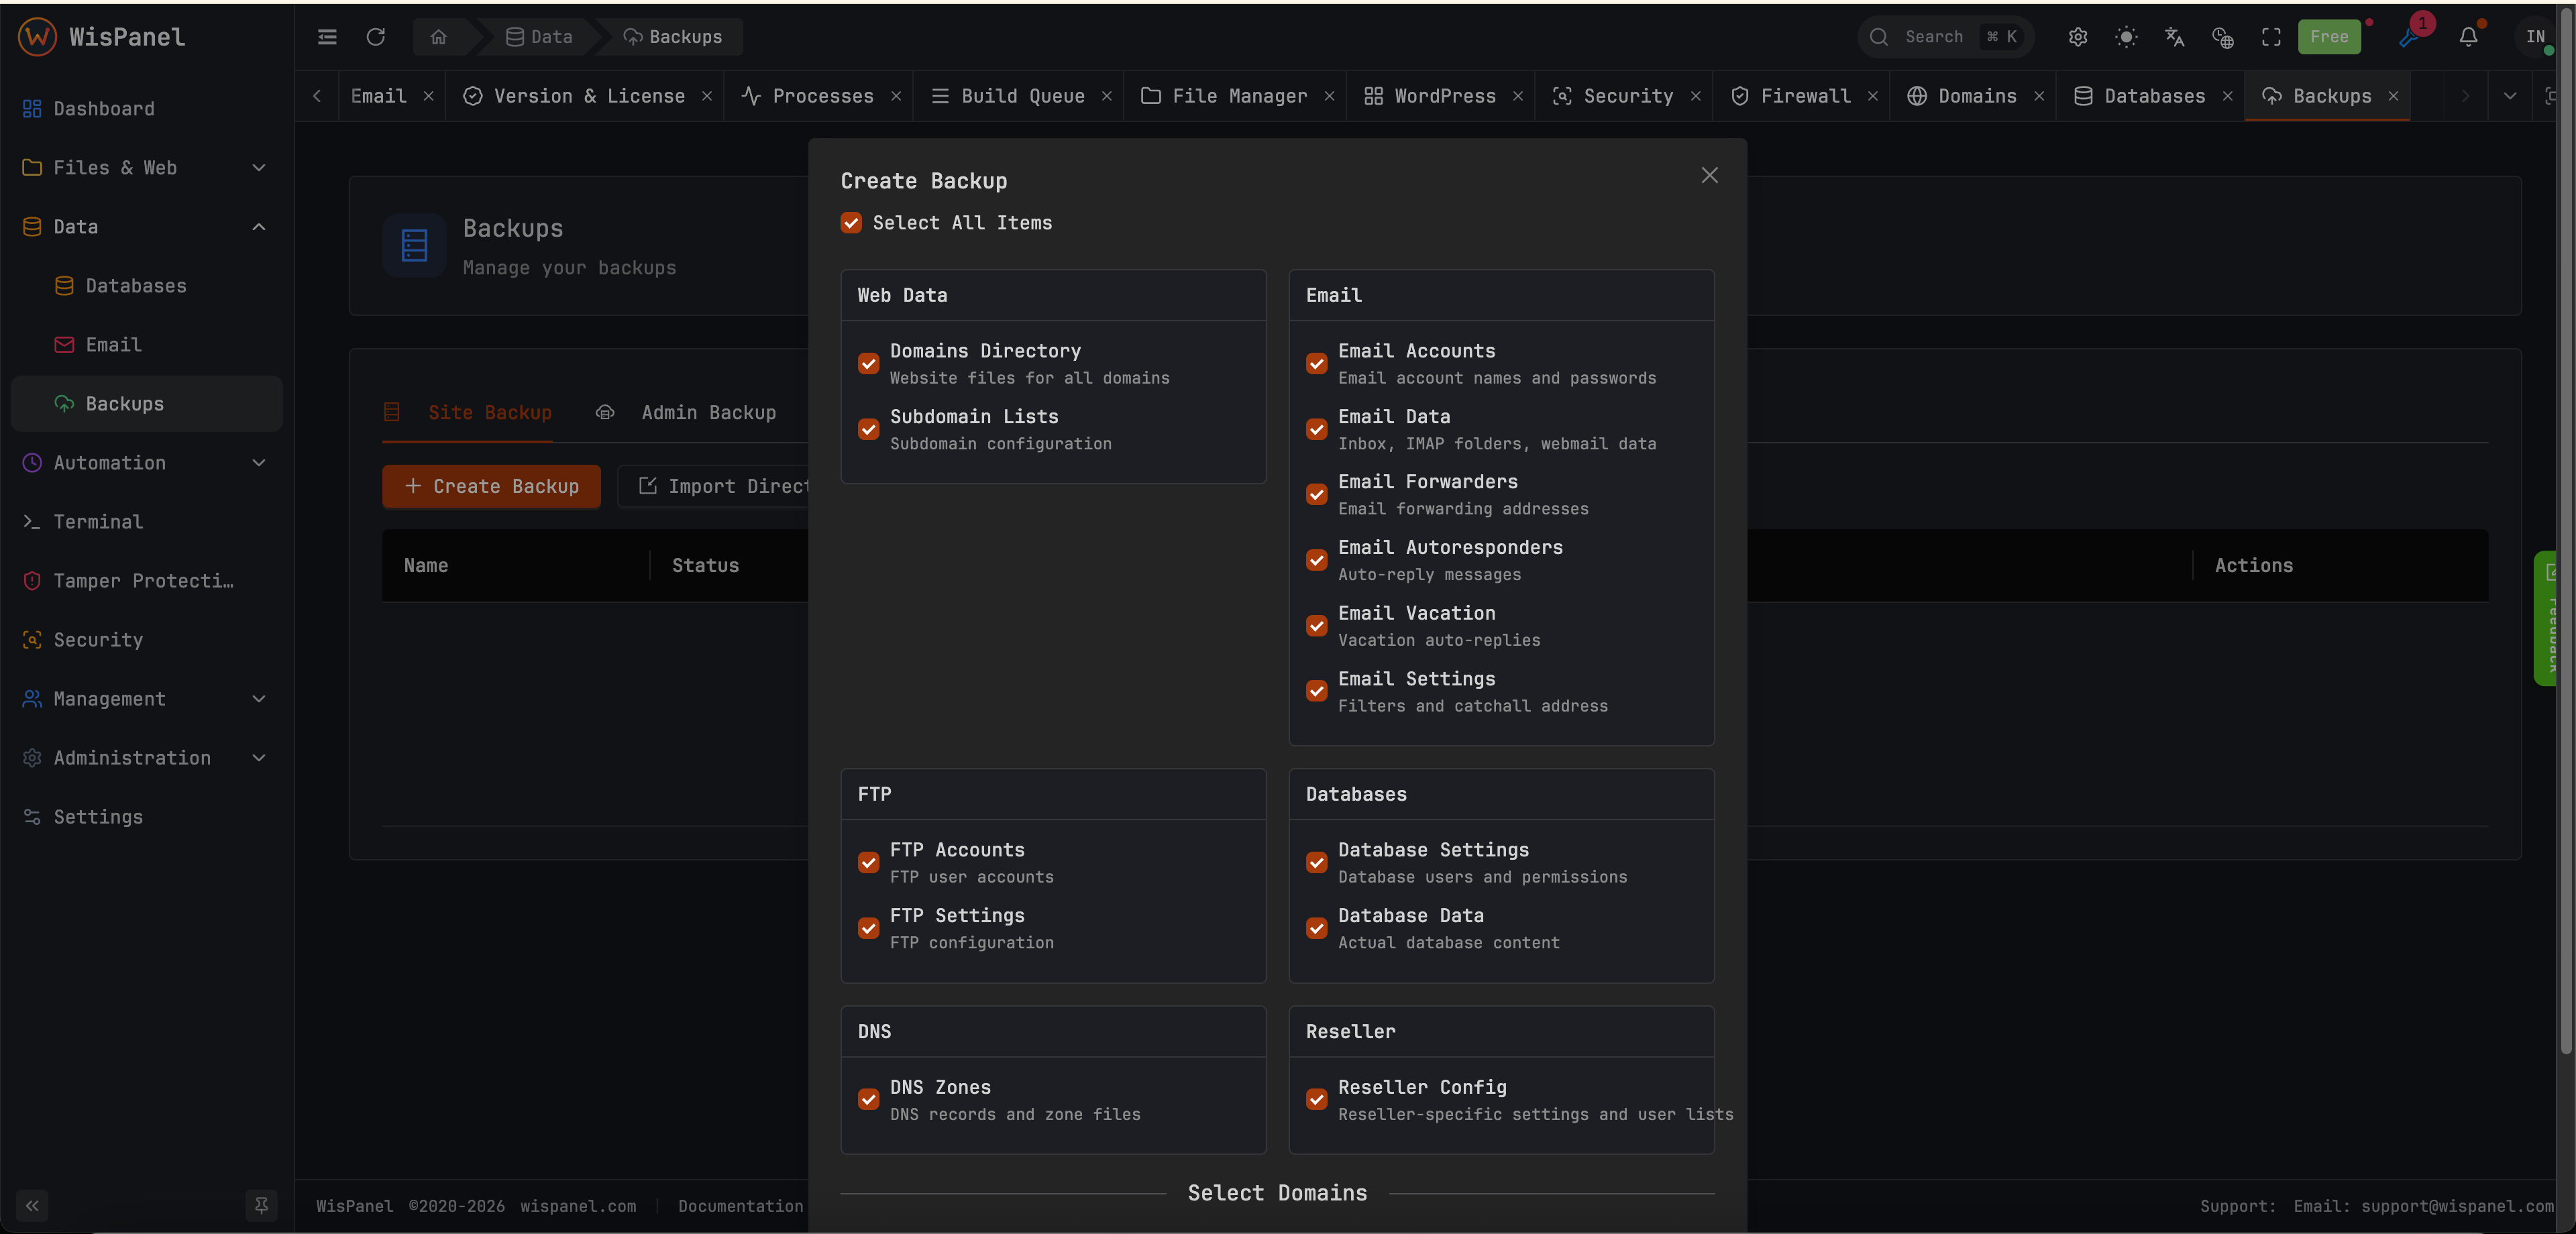Screen dimensions: 2576x1234
Task: Close the Databases tab
Action: (2227, 96)
